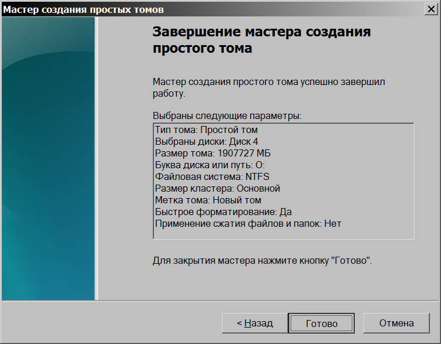Screen dimensions: 441x344
Task: Click the "Выбраны следующие параметры:" label
Action: 227,116
